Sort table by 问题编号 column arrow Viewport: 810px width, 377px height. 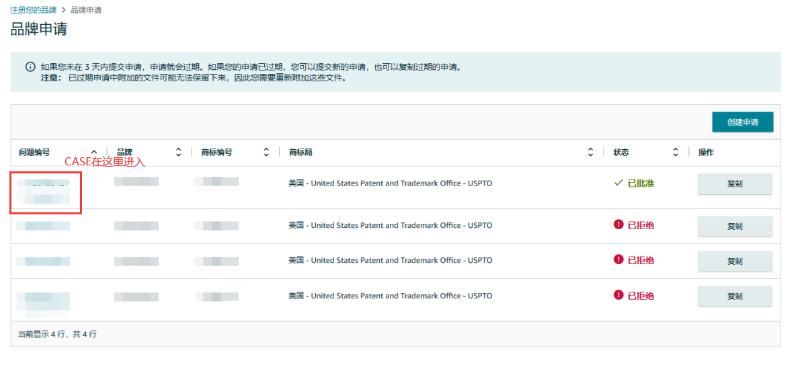94,153
